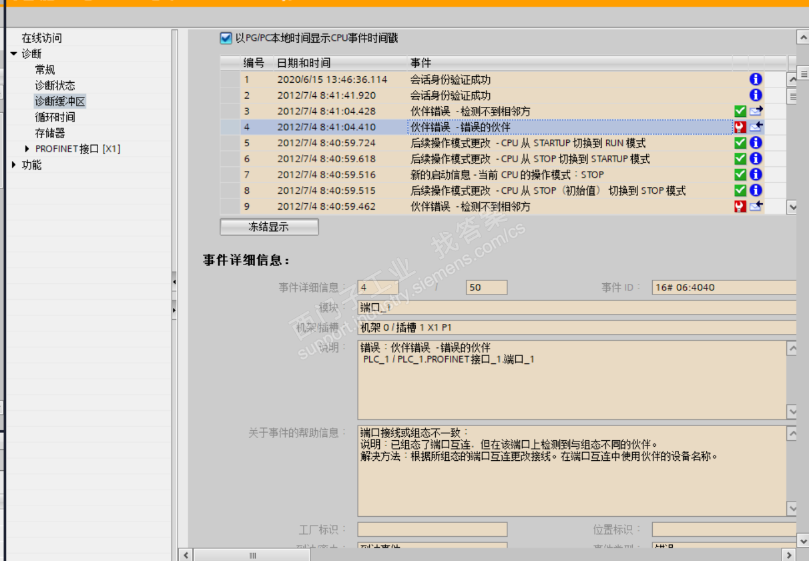Viewport: 809px width, 561px height.
Task: Click the help info box scroll down arrow
Action: 792,509
